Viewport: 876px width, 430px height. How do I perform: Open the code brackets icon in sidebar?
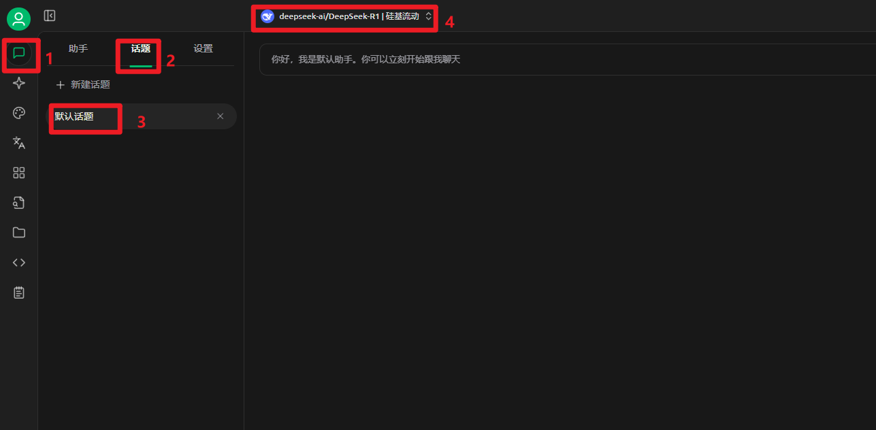[19, 263]
